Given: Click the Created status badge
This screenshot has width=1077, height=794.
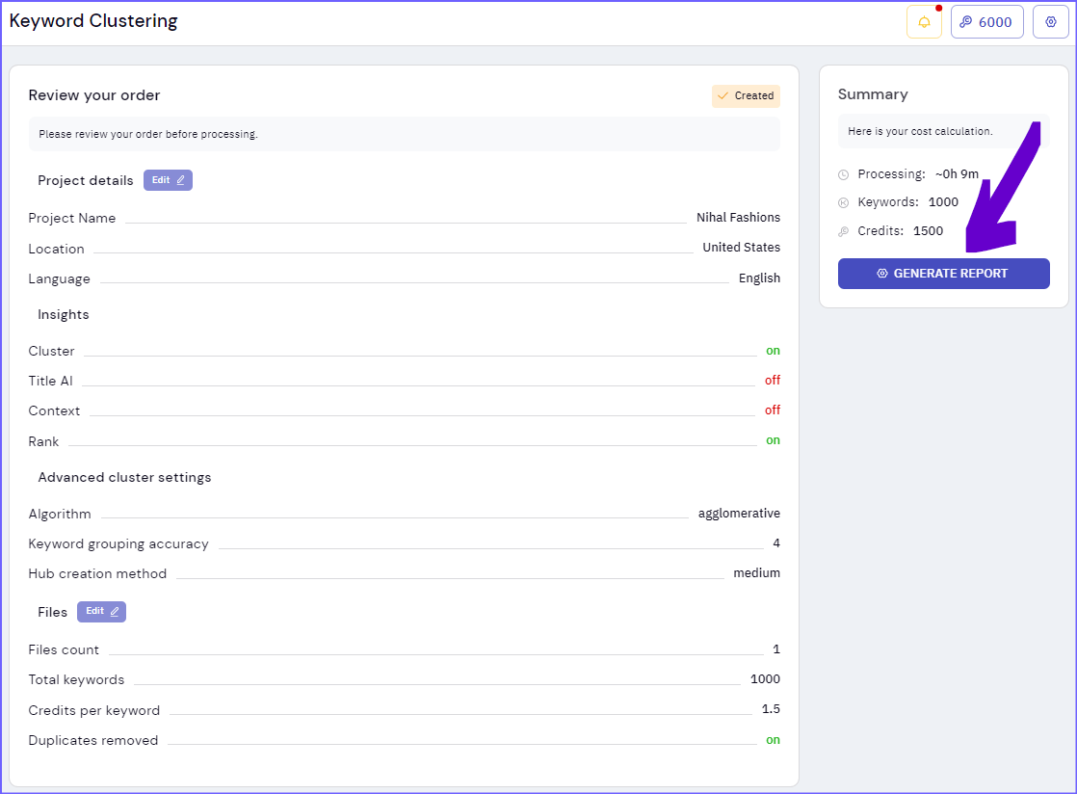Looking at the screenshot, I should [x=746, y=95].
